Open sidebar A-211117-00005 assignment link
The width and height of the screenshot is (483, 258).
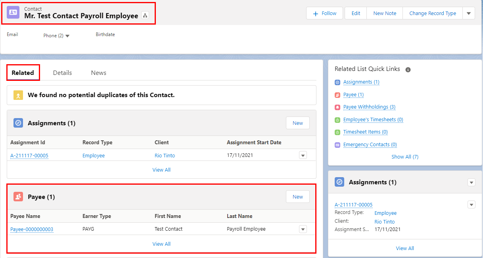pyautogui.click(x=354, y=205)
